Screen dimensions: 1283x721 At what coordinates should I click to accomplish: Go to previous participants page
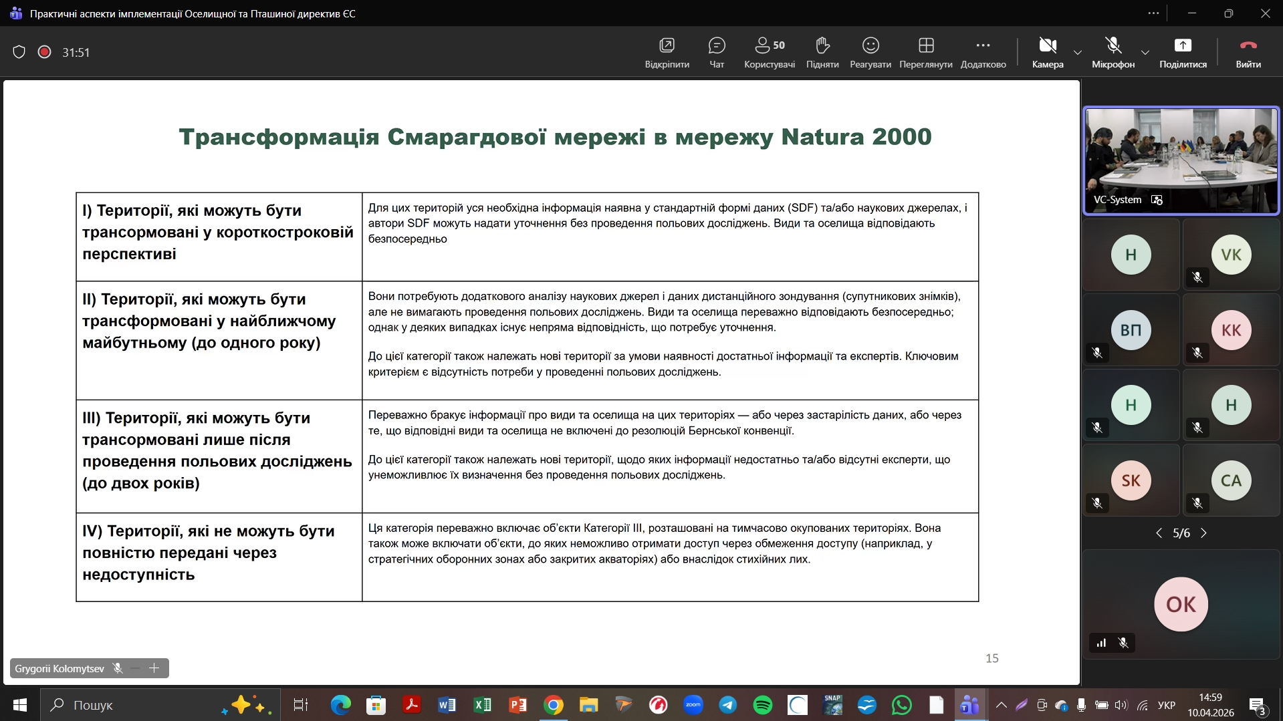tap(1159, 533)
